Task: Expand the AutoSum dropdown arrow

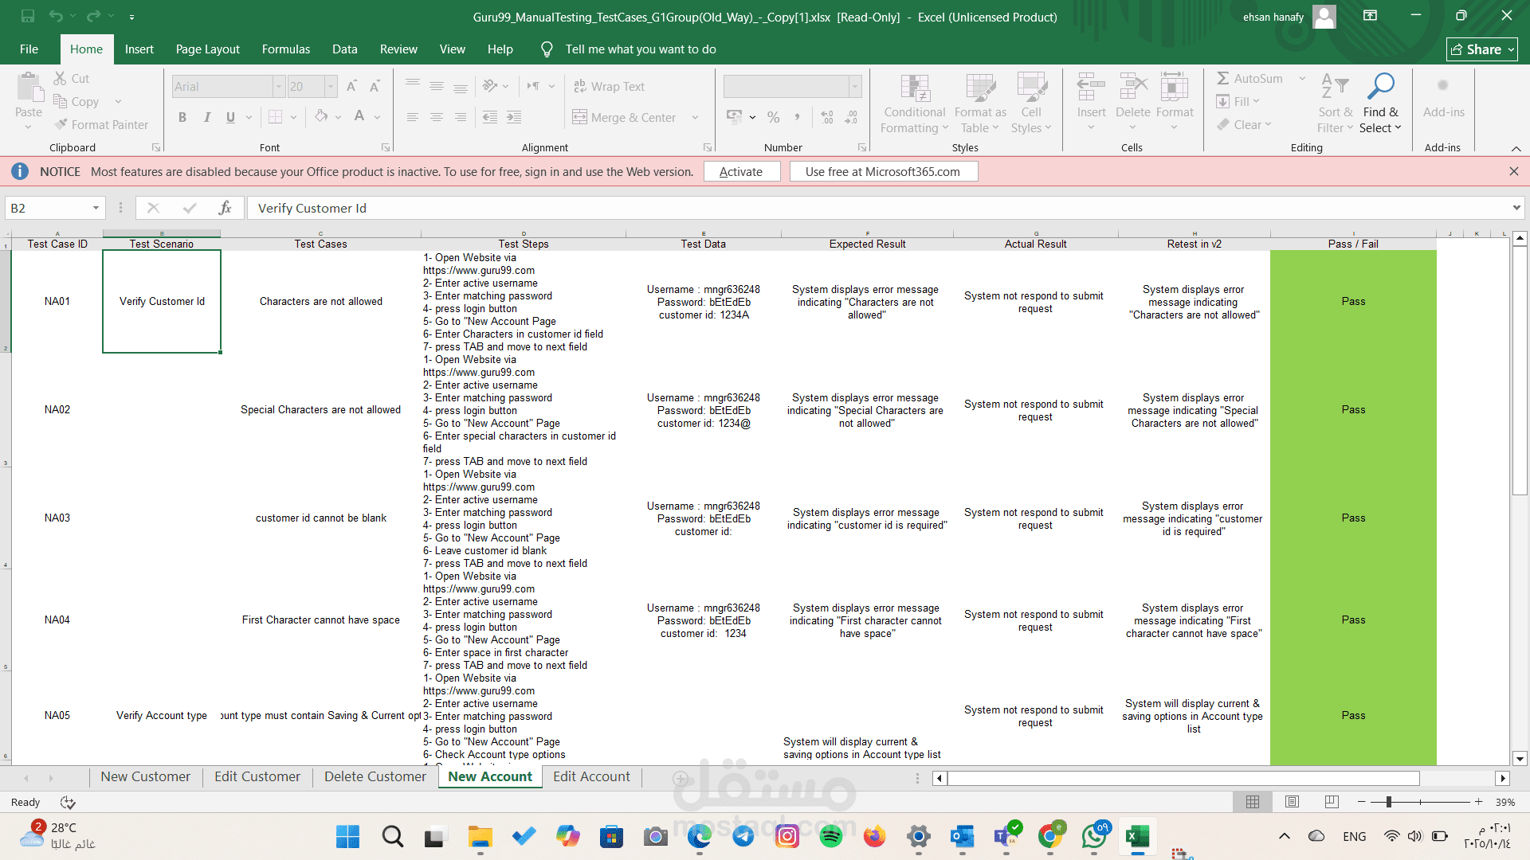Action: (x=1302, y=78)
